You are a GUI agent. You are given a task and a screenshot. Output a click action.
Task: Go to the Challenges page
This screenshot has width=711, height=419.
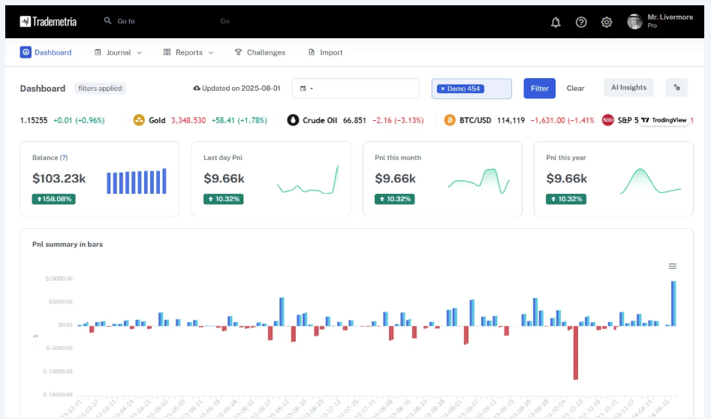pyautogui.click(x=260, y=52)
